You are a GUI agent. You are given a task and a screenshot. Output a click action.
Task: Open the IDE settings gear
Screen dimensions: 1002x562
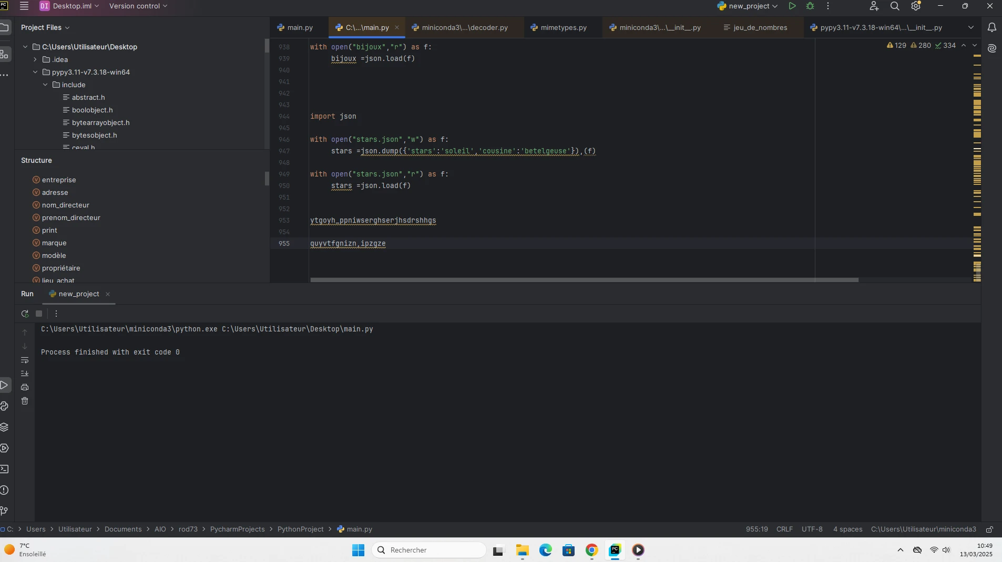coord(916,6)
